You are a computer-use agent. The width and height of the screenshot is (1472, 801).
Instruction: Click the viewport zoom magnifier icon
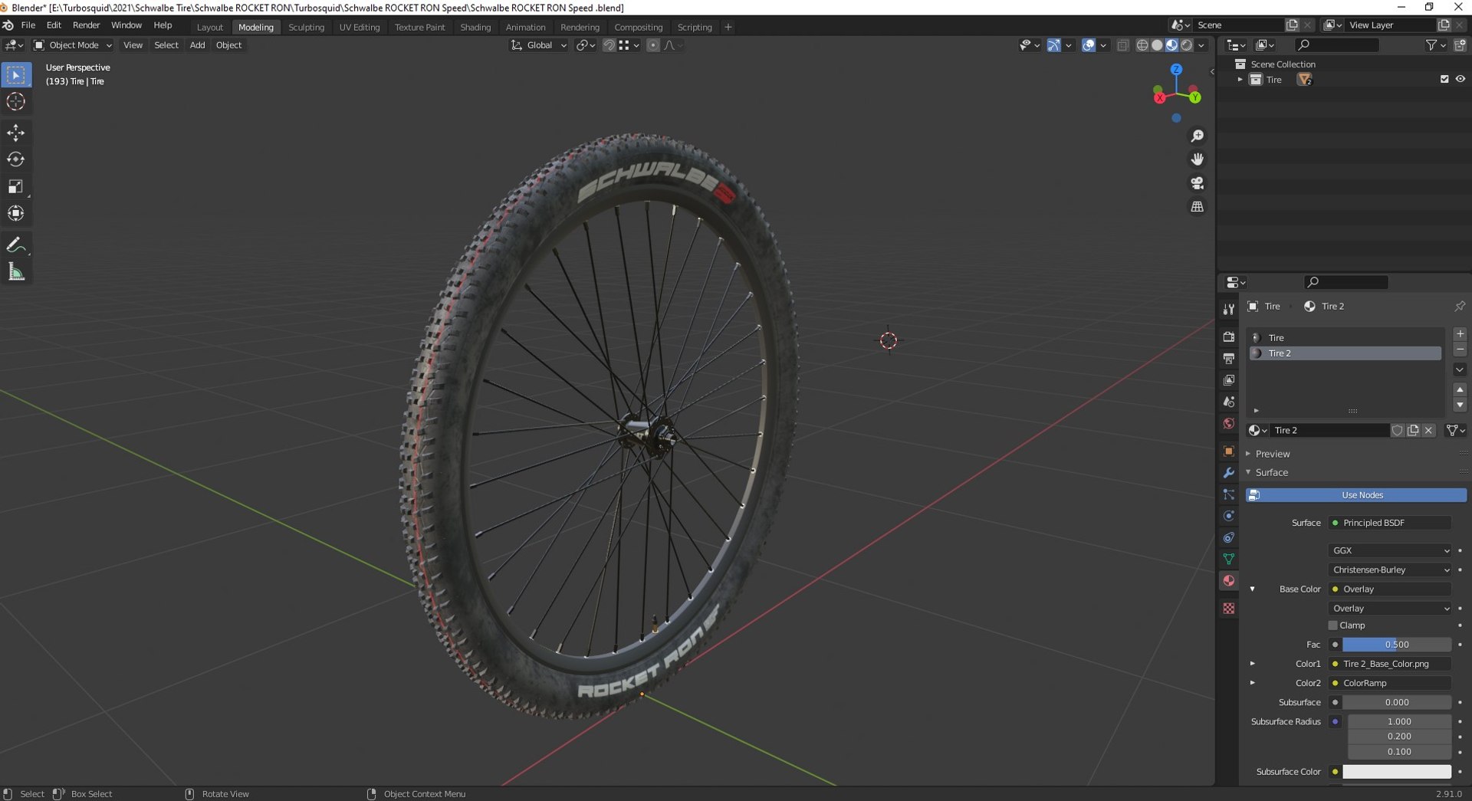[1197, 136]
